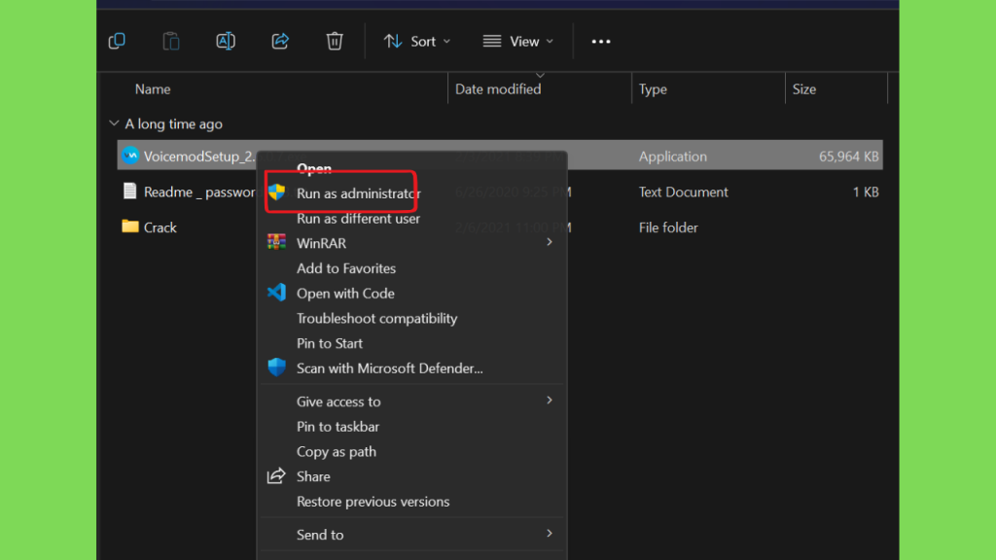This screenshot has height=560, width=996.
Task: Expand the Give access to arrow
Action: click(550, 400)
